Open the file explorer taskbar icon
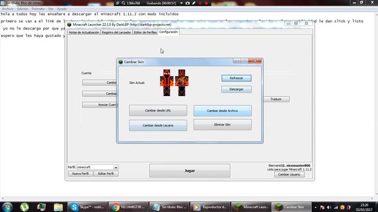Viewport: 378px width, 212px height. tap(58, 207)
